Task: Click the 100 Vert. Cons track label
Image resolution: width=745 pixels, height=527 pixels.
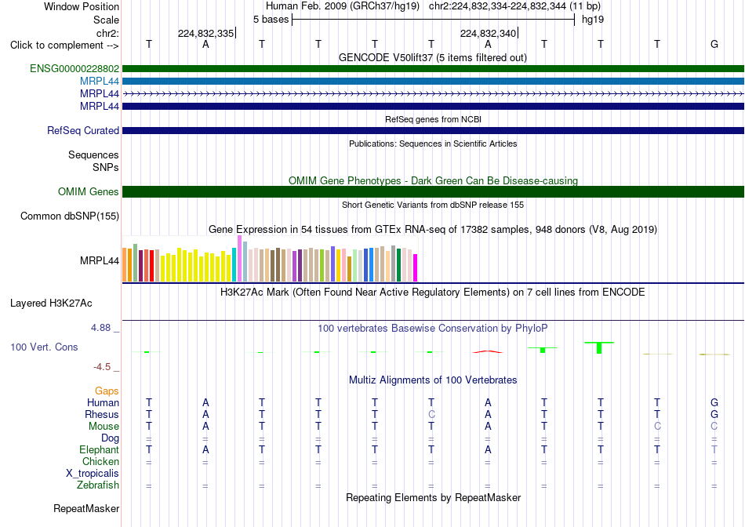Action: 44,347
